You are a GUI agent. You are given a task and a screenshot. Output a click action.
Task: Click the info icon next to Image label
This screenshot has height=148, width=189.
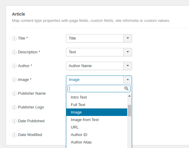click(x=14, y=80)
